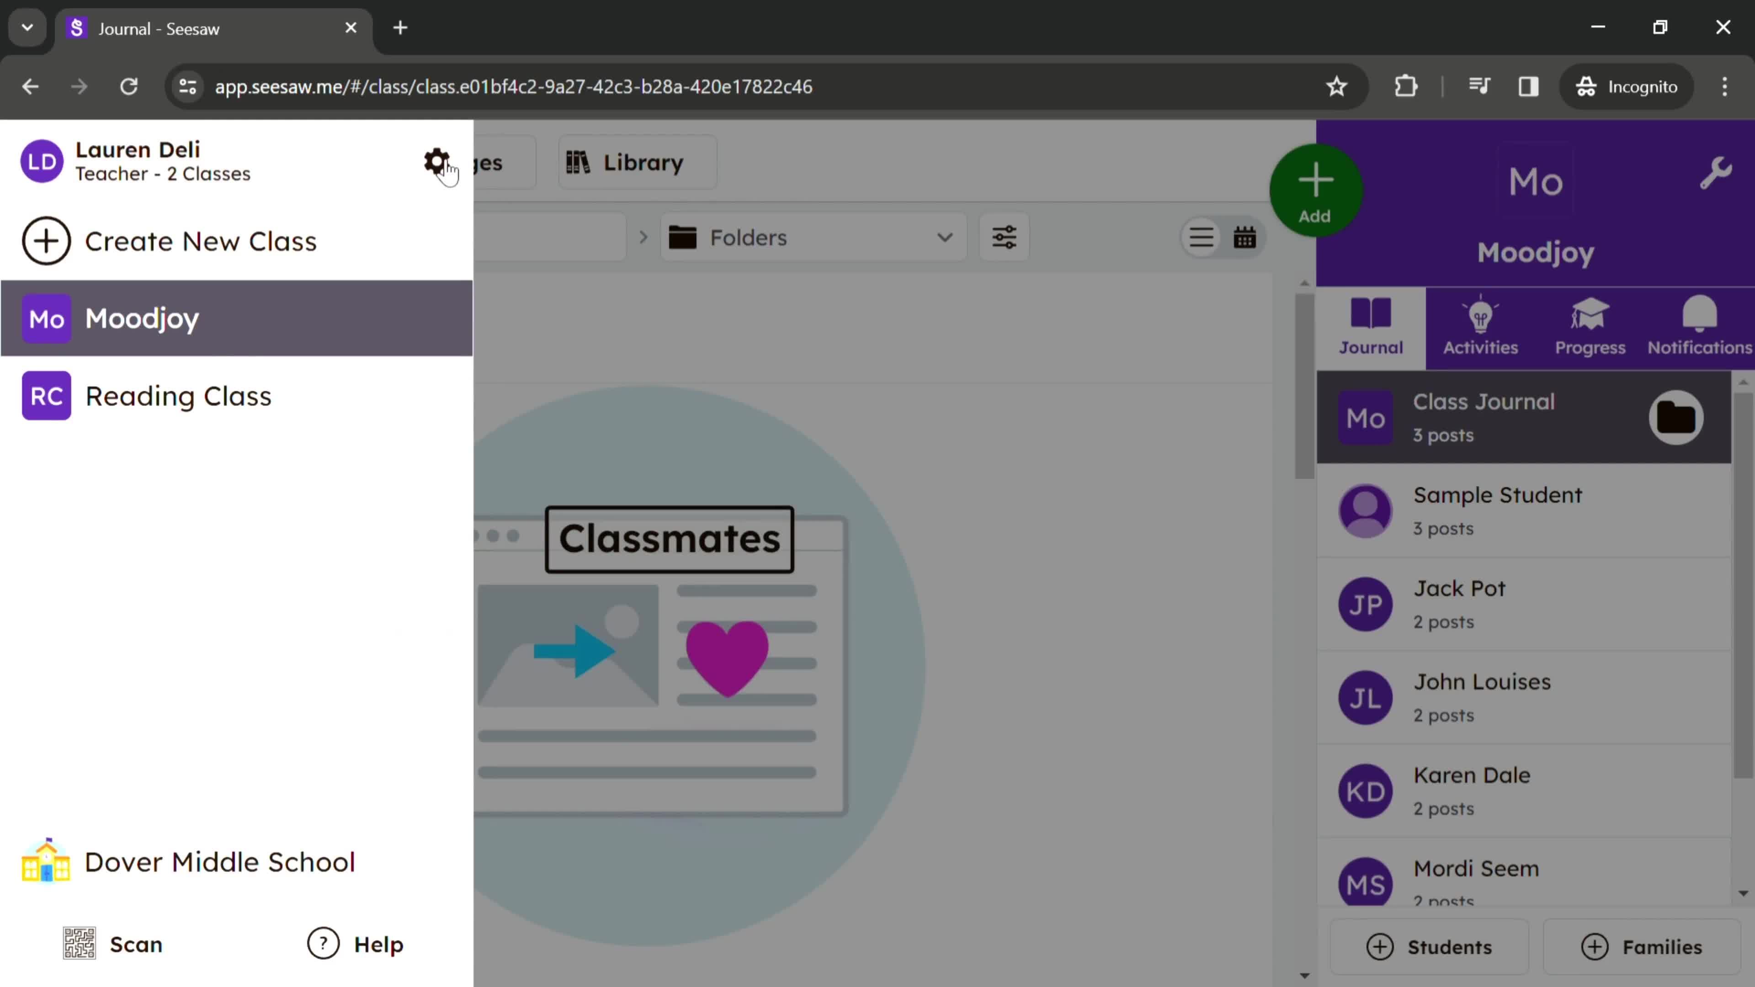This screenshot has height=987, width=1755.
Task: Select the Reading Class item
Action: 177,395
